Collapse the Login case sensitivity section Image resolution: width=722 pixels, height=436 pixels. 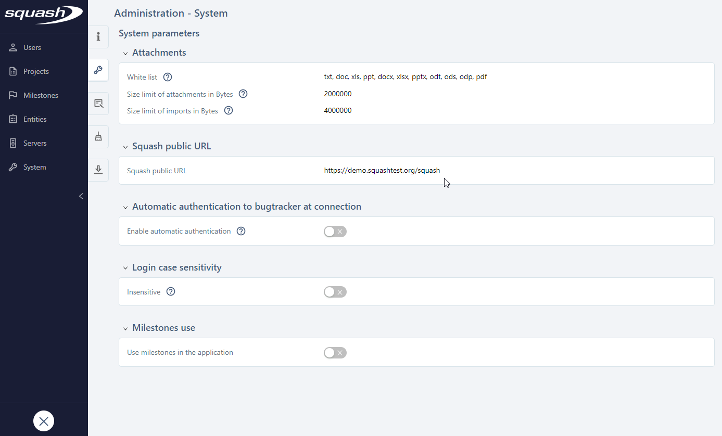pyautogui.click(x=125, y=268)
